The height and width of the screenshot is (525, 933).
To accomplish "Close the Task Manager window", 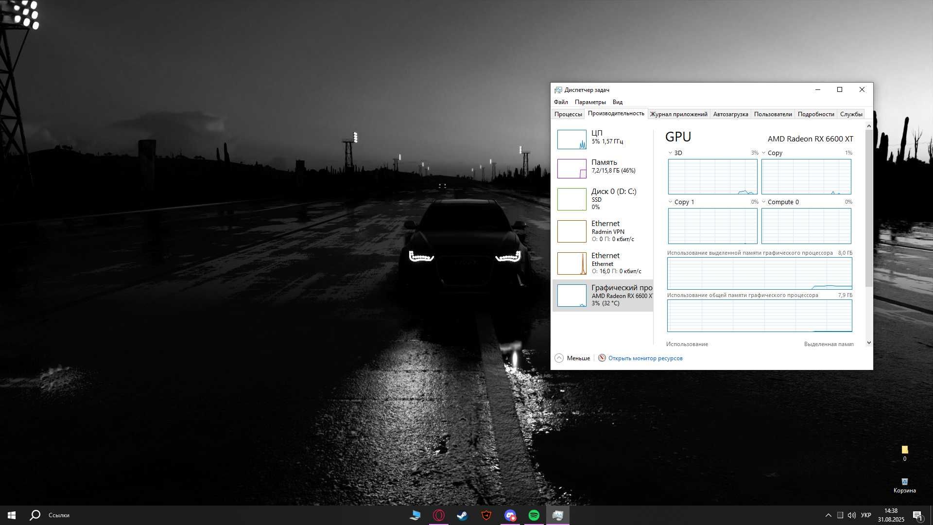I will (x=862, y=90).
